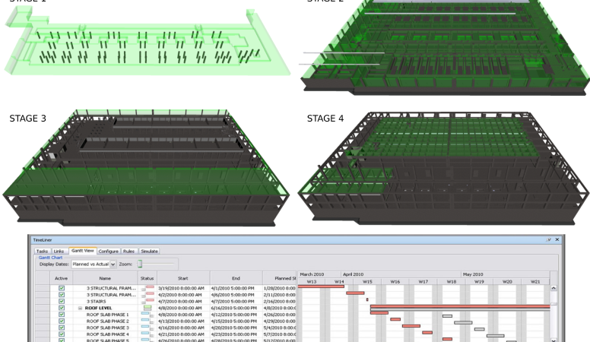Click the ROOF LEVEL status icon

point(147,308)
